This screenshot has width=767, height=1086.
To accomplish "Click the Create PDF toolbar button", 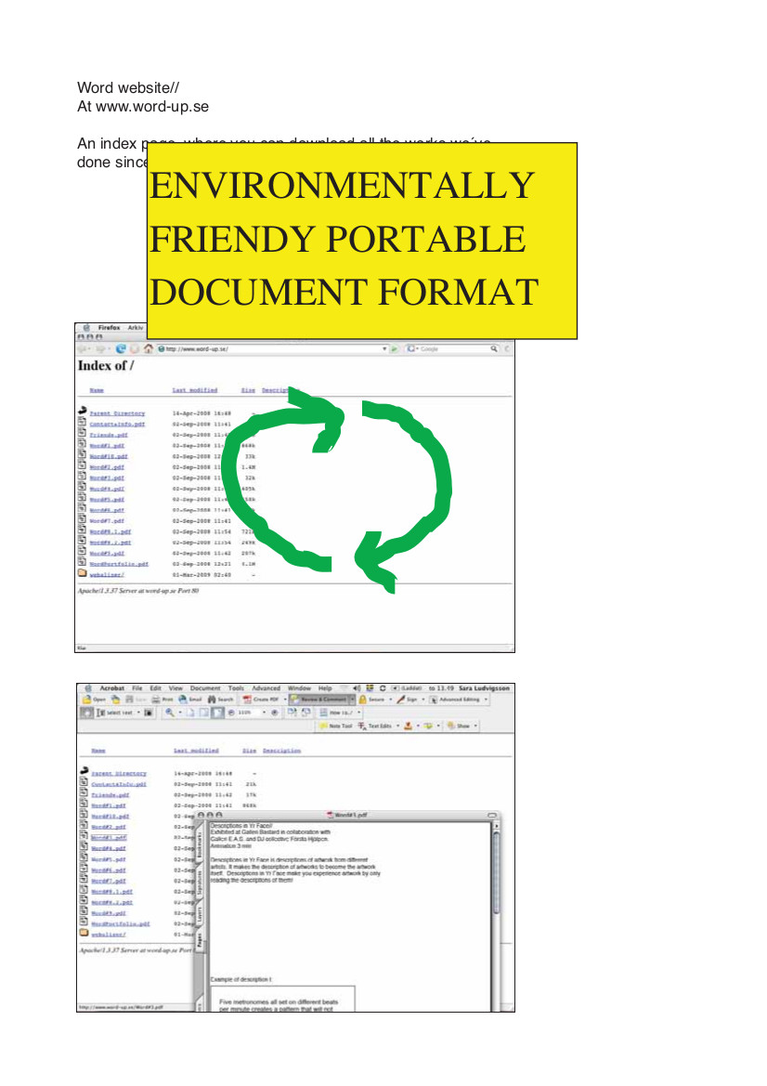I will click(x=261, y=699).
